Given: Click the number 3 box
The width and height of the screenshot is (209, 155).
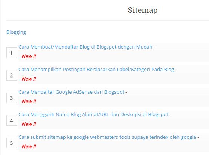Looking at the screenshot, I should (x=12, y=98).
